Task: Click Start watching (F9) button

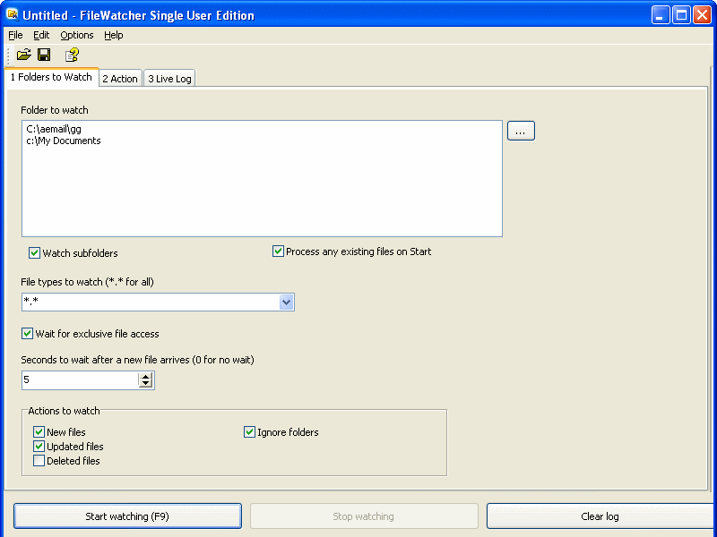Action: [x=127, y=516]
